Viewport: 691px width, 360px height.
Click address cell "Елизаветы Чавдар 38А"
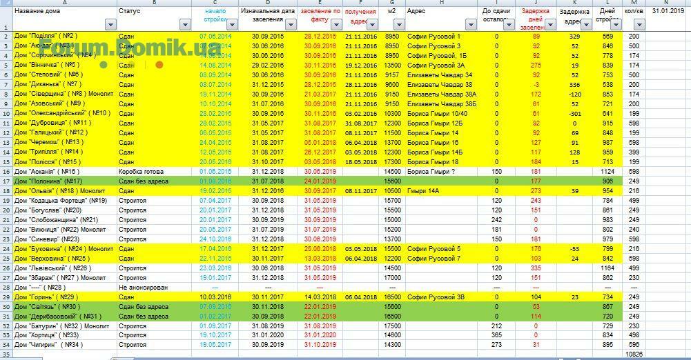click(441, 94)
